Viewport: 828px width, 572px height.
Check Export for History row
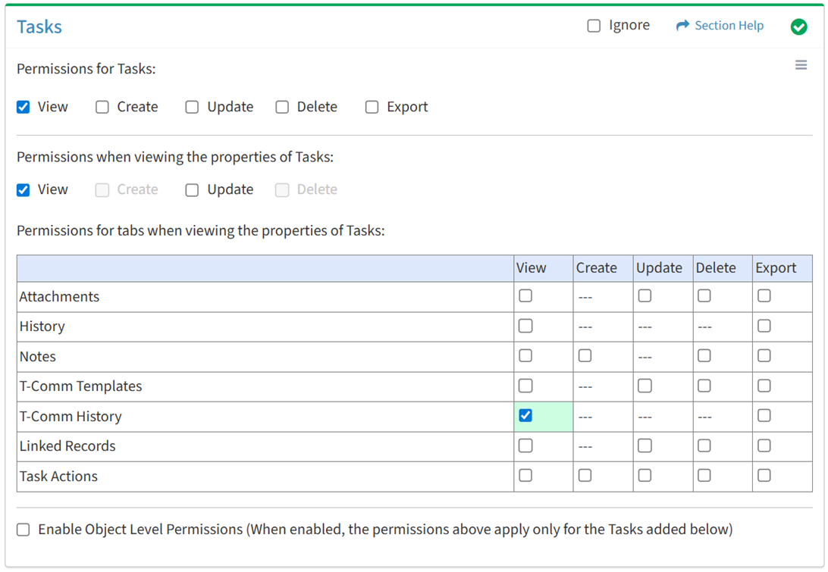pos(764,326)
